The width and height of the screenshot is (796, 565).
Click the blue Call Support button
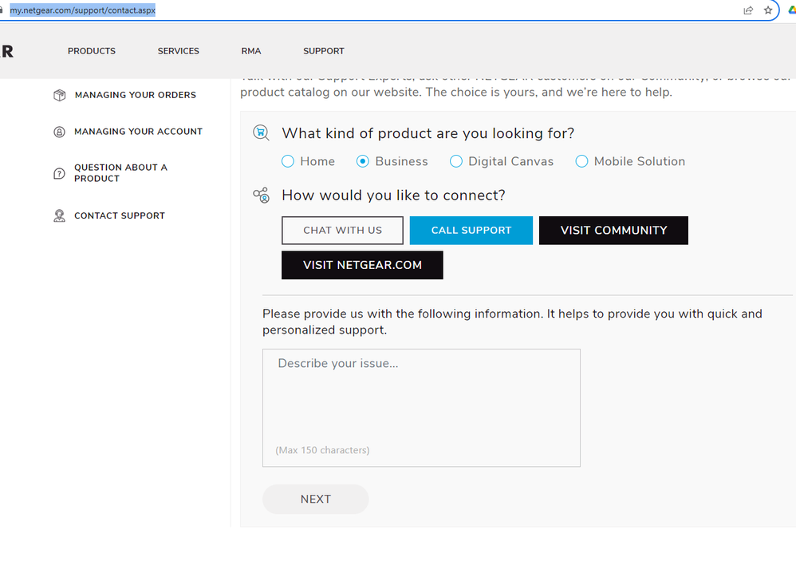click(x=471, y=231)
